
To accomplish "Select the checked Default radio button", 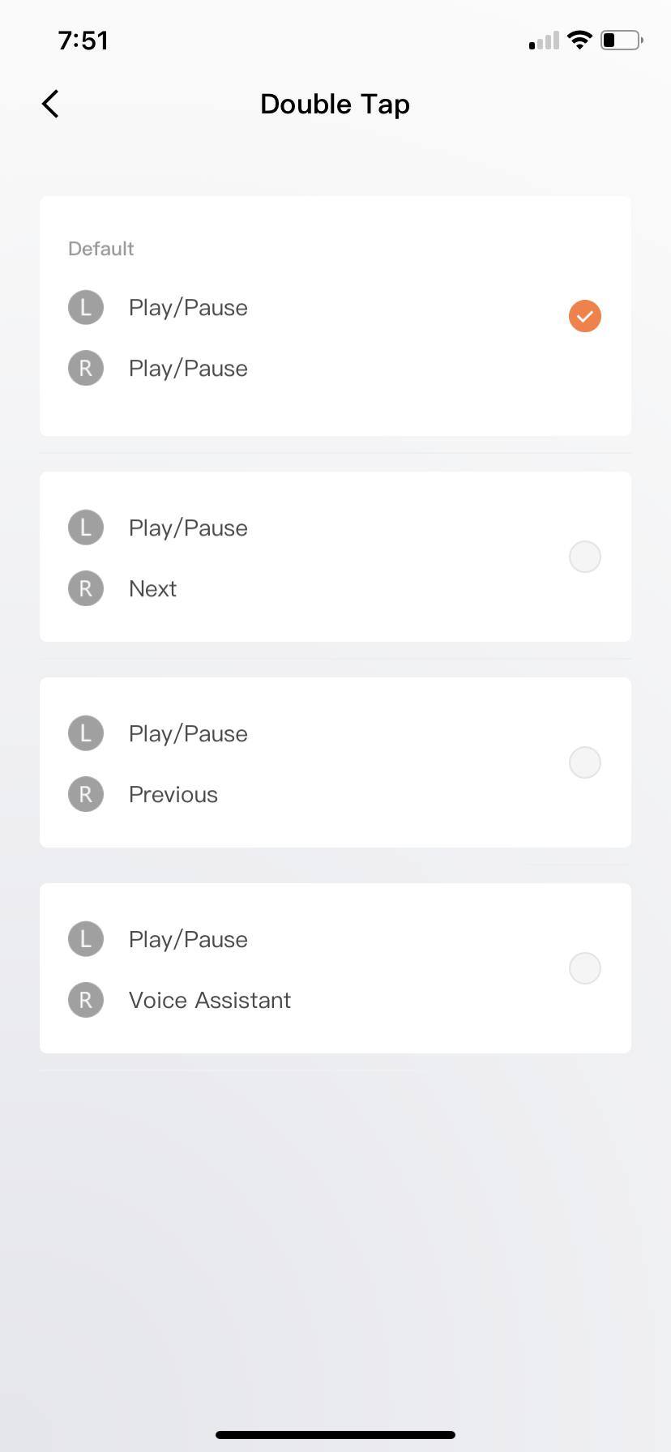I will click(585, 316).
